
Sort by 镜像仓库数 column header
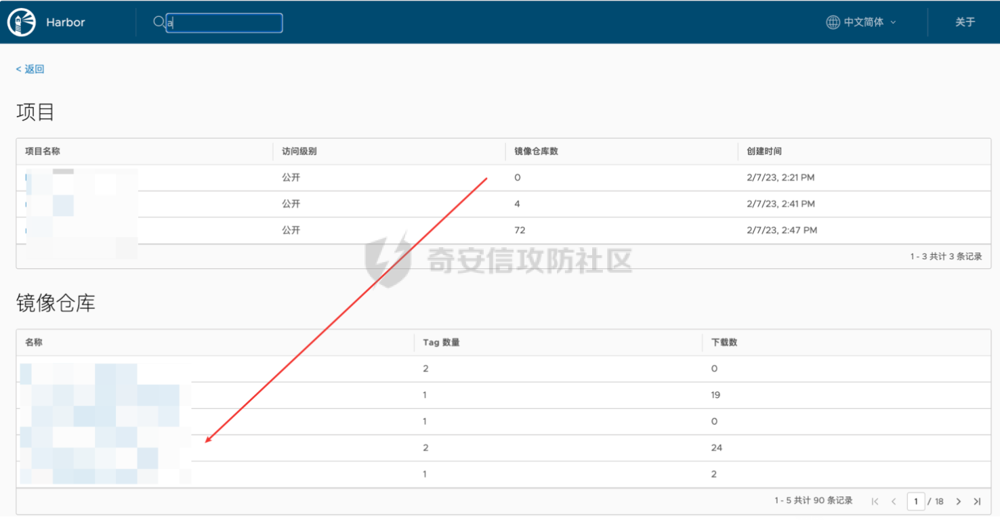pyautogui.click(x=536, y=151)
